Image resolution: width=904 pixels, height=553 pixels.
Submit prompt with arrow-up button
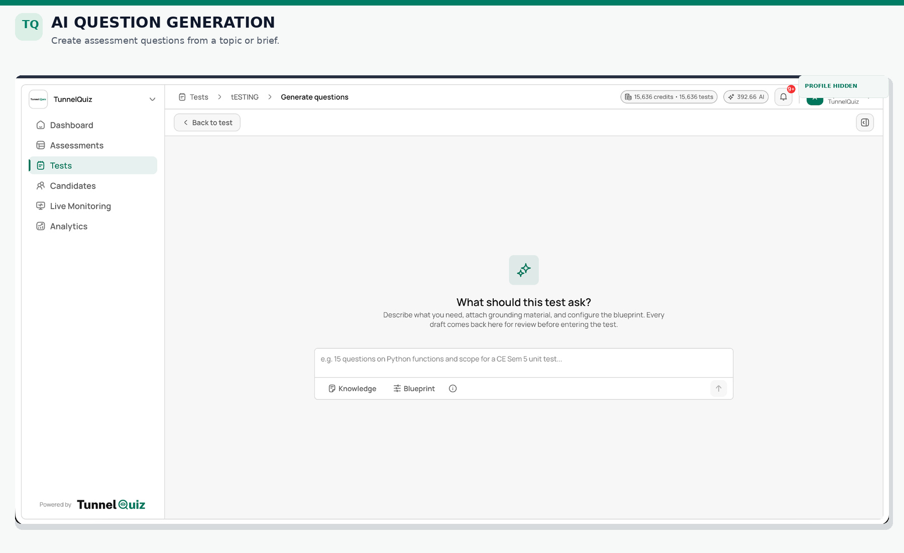tap(718, 388)
